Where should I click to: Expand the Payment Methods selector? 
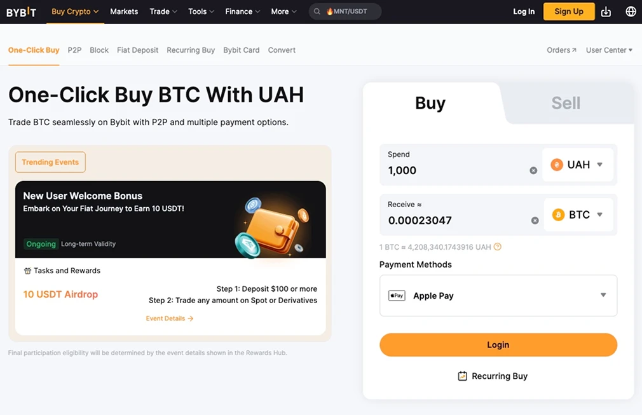tap(603, 295)
